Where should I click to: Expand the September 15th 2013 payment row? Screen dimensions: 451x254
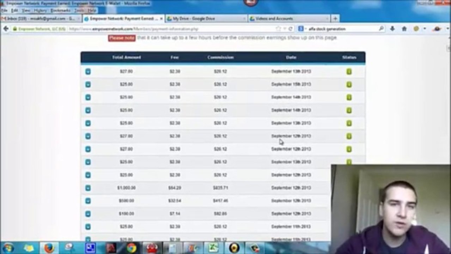point(88,84)
